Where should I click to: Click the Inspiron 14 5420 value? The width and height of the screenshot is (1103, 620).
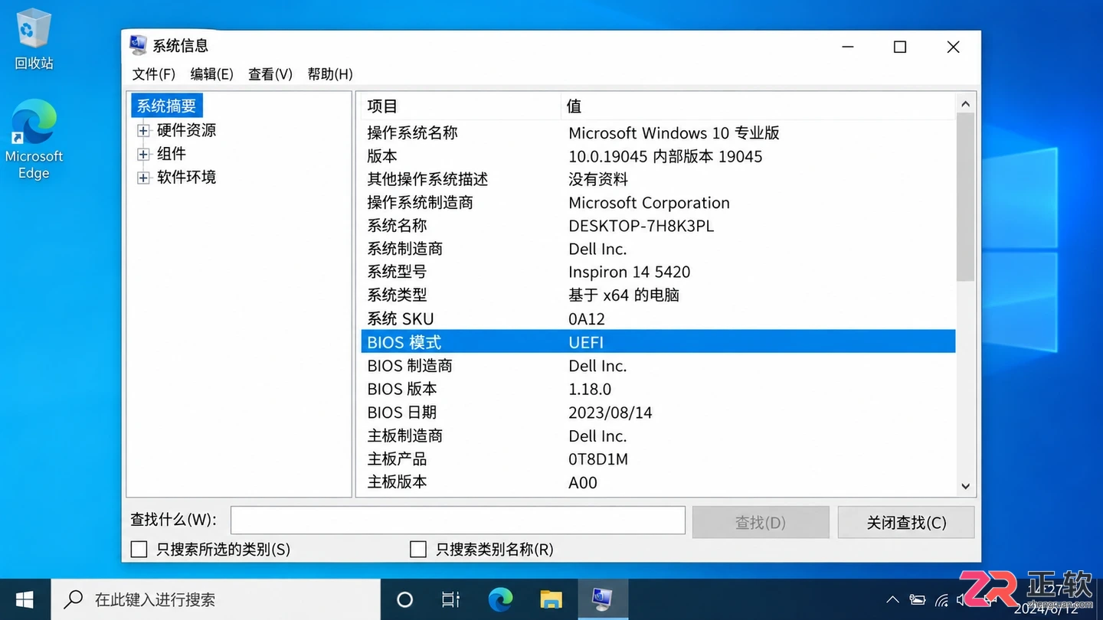point(629,272)
